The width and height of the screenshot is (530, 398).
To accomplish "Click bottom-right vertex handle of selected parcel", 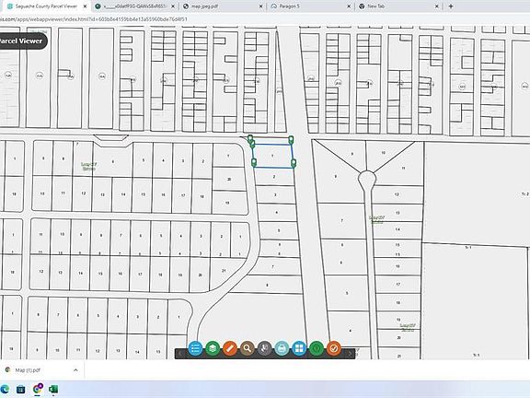I will point(294,163).
